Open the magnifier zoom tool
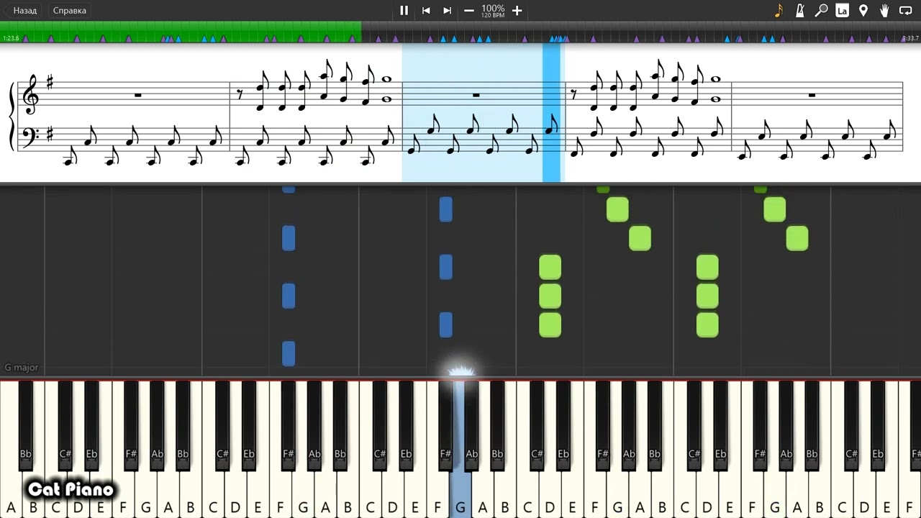Screen dimensions: 921x518 click(x=821, y=10)
